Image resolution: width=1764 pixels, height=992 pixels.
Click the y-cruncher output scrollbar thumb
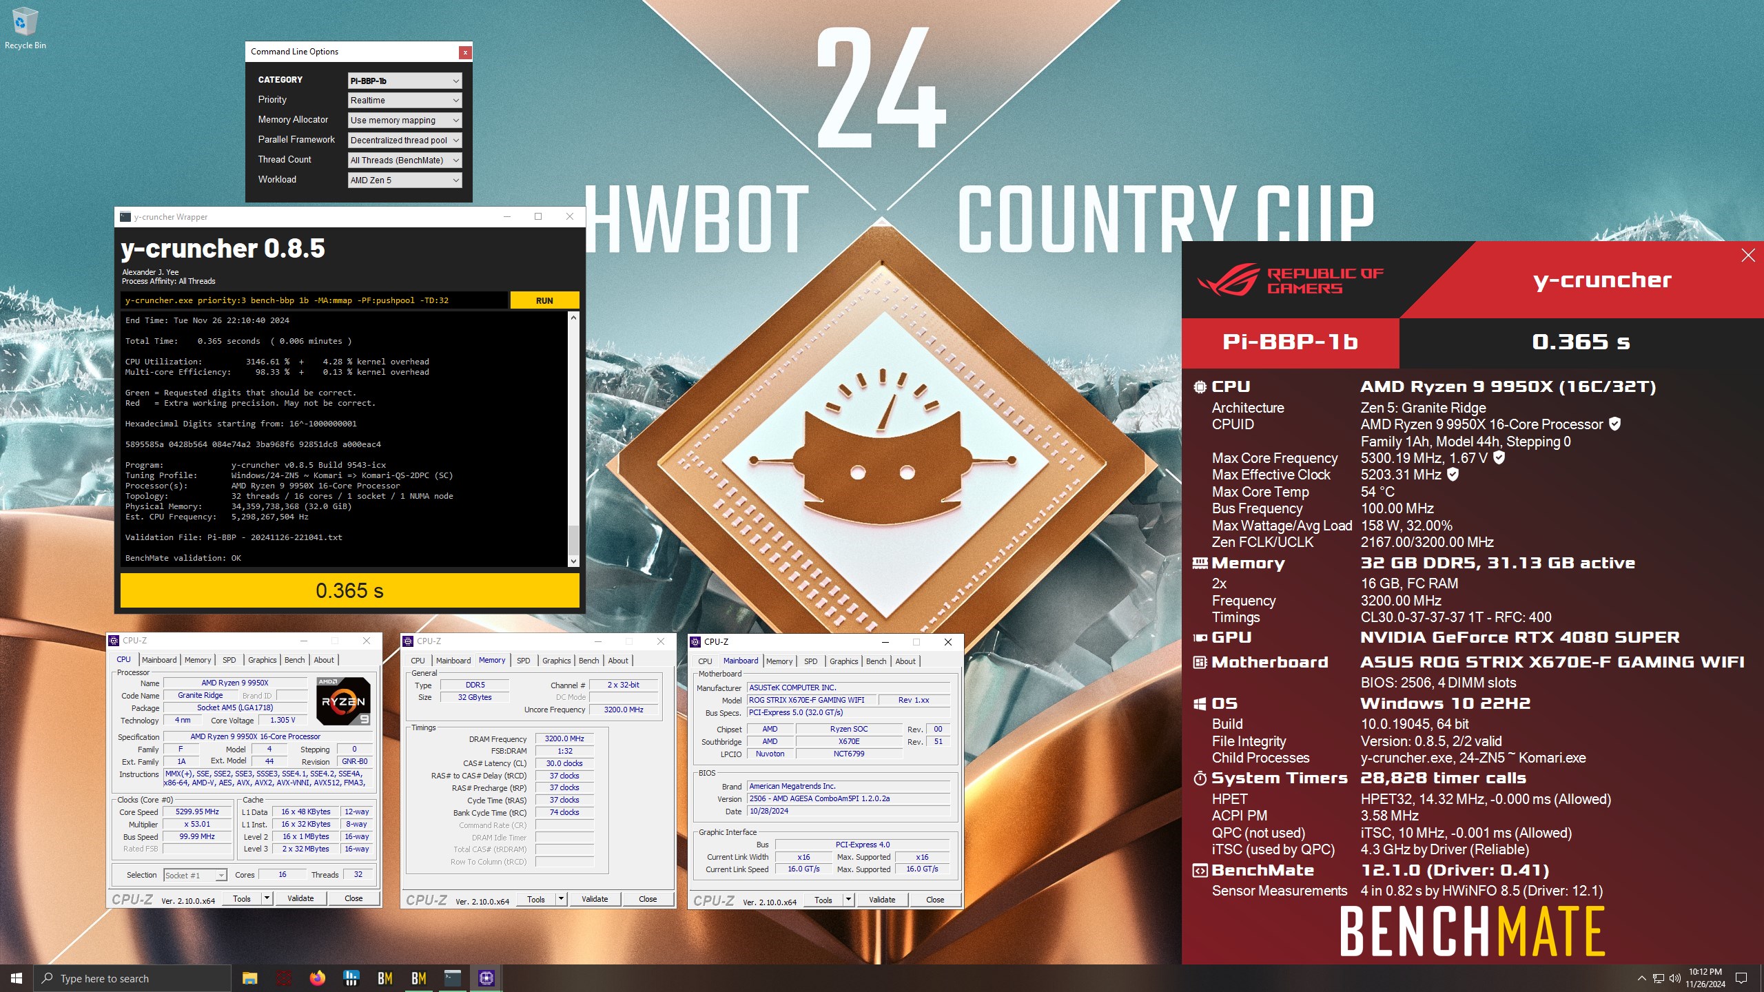click(573, 539)
